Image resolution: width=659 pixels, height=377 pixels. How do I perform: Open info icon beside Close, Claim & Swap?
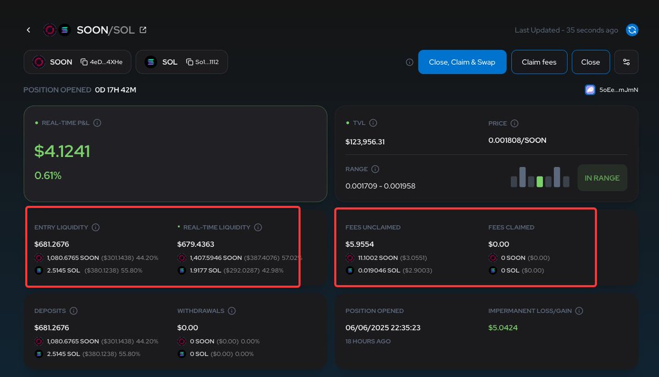point(410,62)
